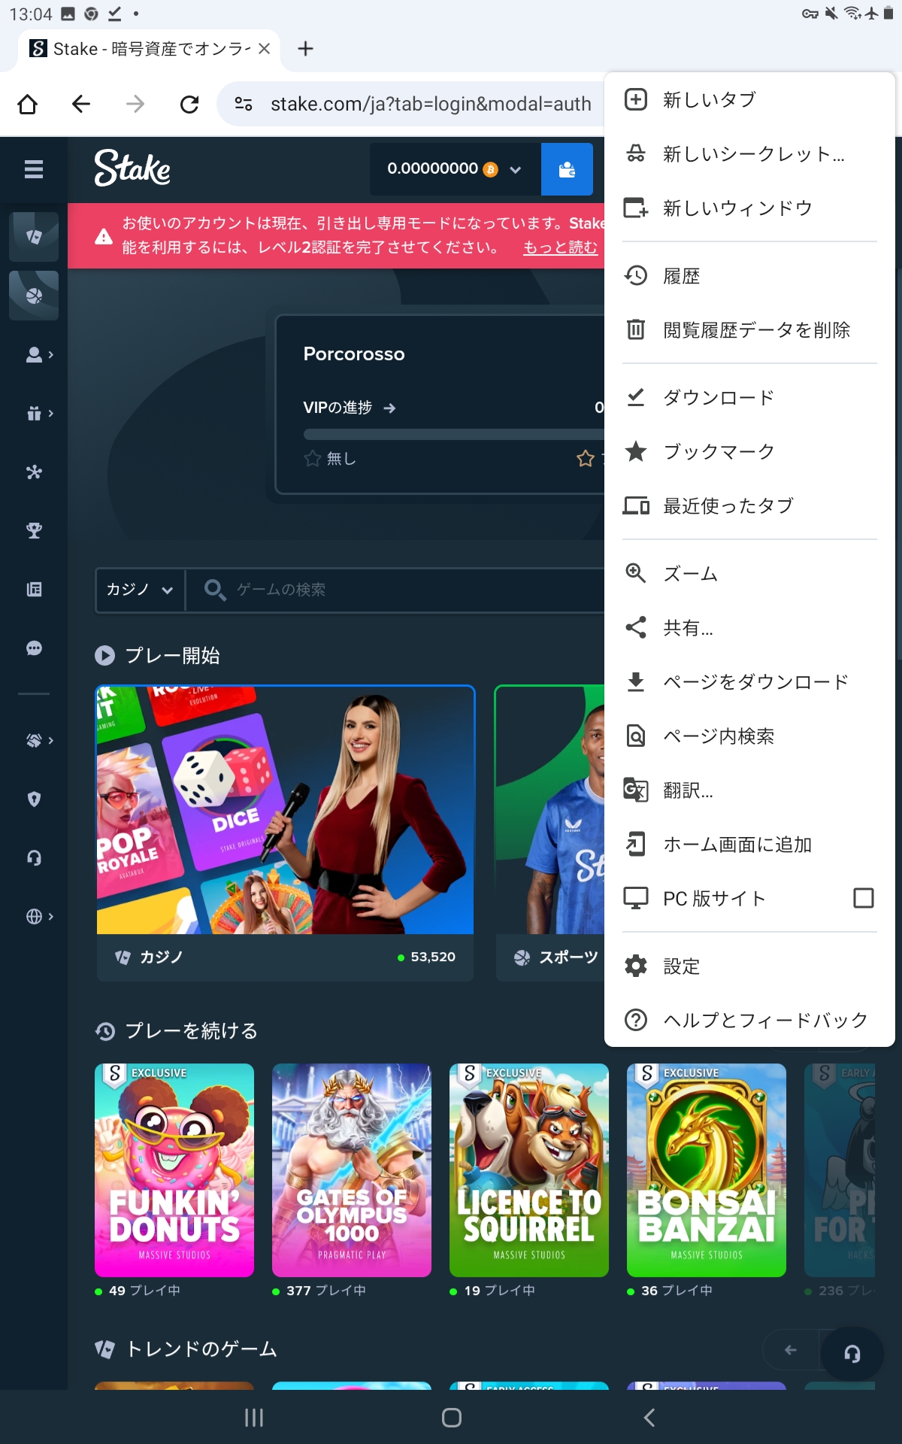Click the trending games previous arrow
This screenshot has width=902, height=1444.
[791, 1351]
